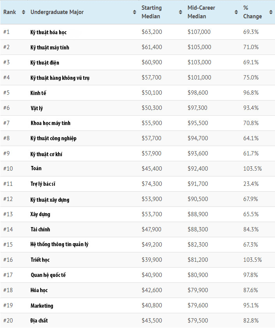Click the Mid-Career Median header label

coord(201,12)
